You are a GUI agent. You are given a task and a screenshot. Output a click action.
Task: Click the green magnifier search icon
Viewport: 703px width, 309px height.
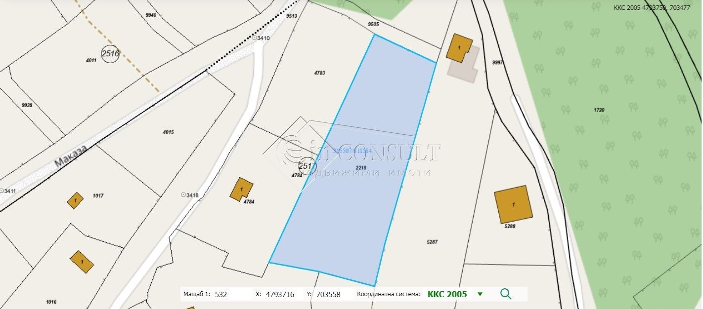point(505,294)
